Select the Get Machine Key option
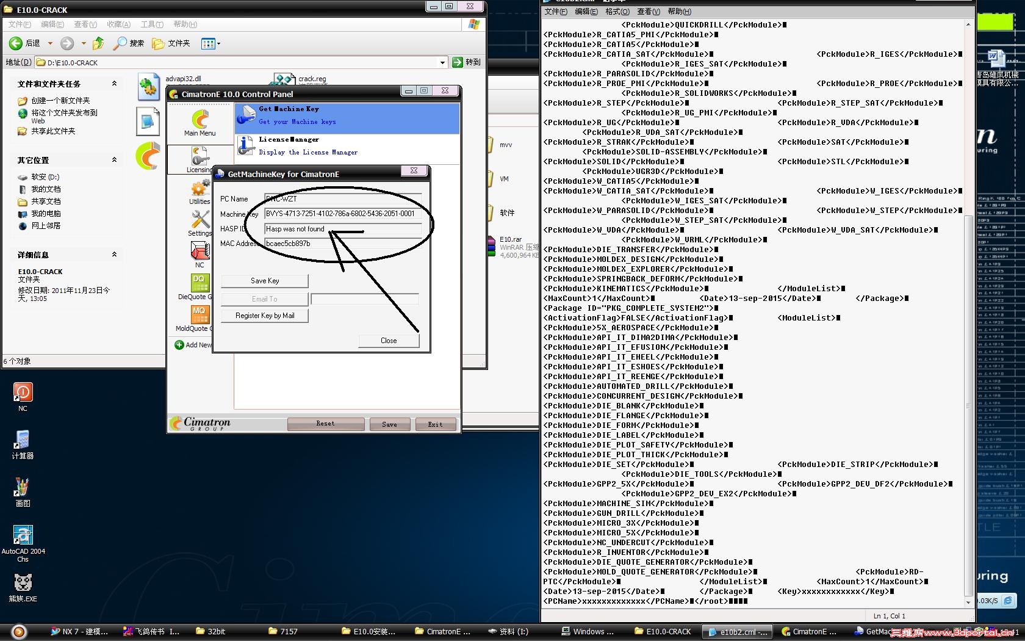The image size is (1025, 641). [347, 118]
